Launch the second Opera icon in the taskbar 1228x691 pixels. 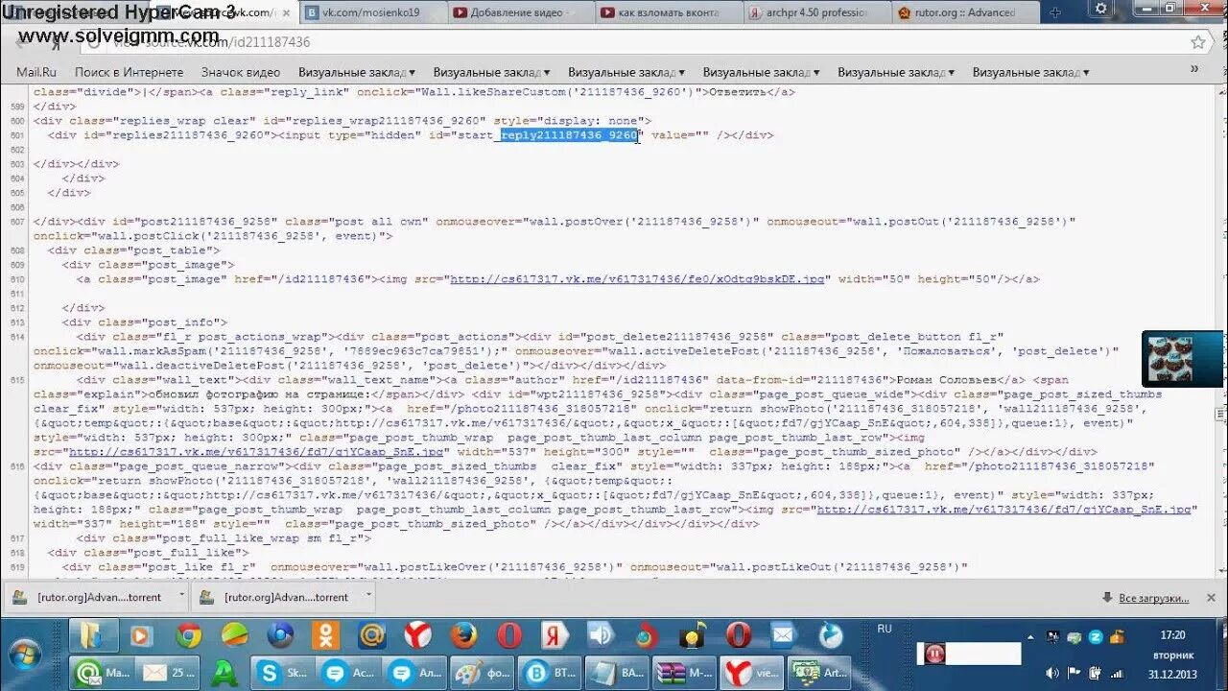pos(738,635)
